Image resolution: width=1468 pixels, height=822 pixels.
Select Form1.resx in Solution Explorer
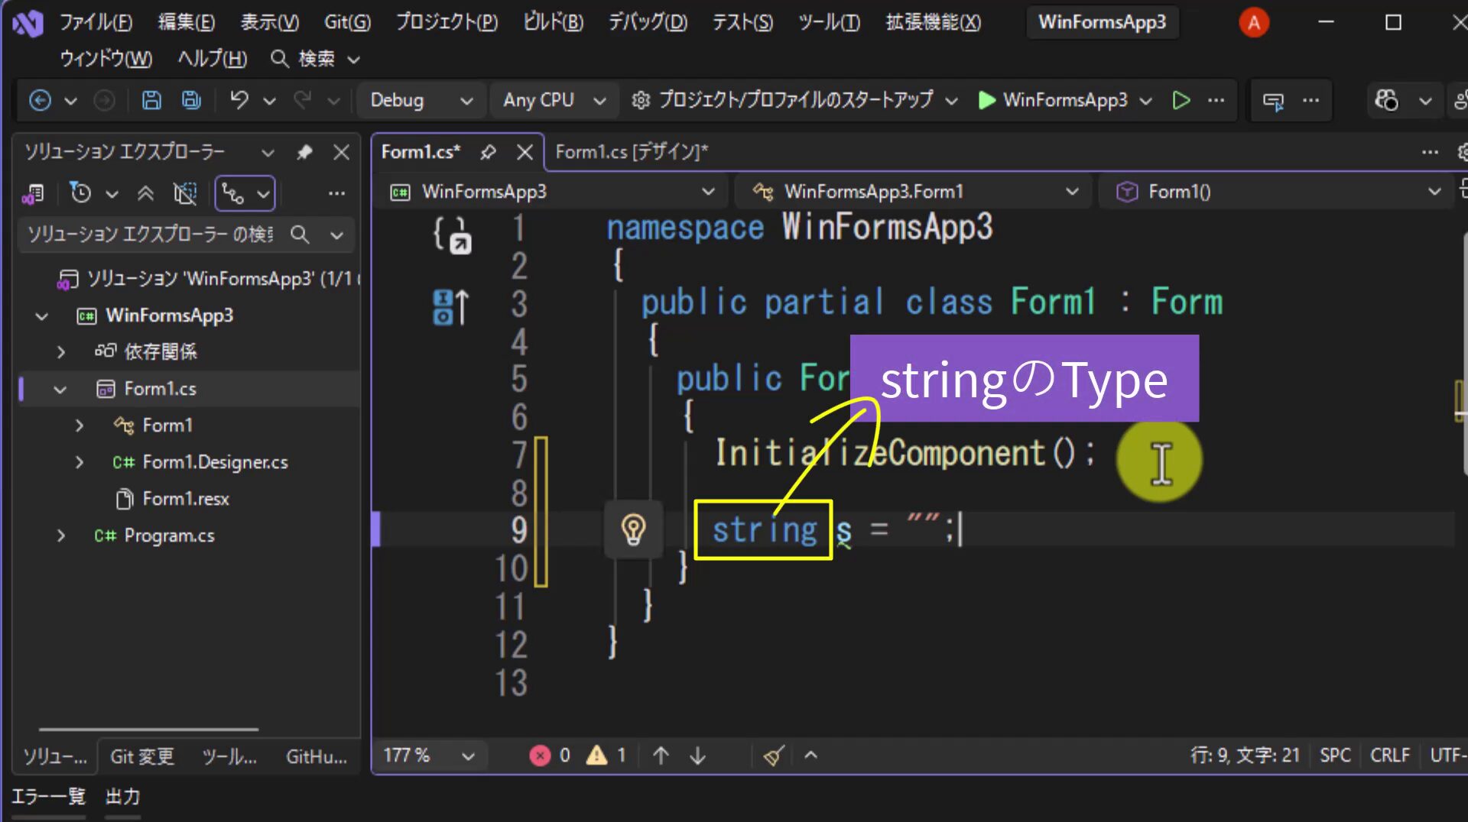coord(186,499)
